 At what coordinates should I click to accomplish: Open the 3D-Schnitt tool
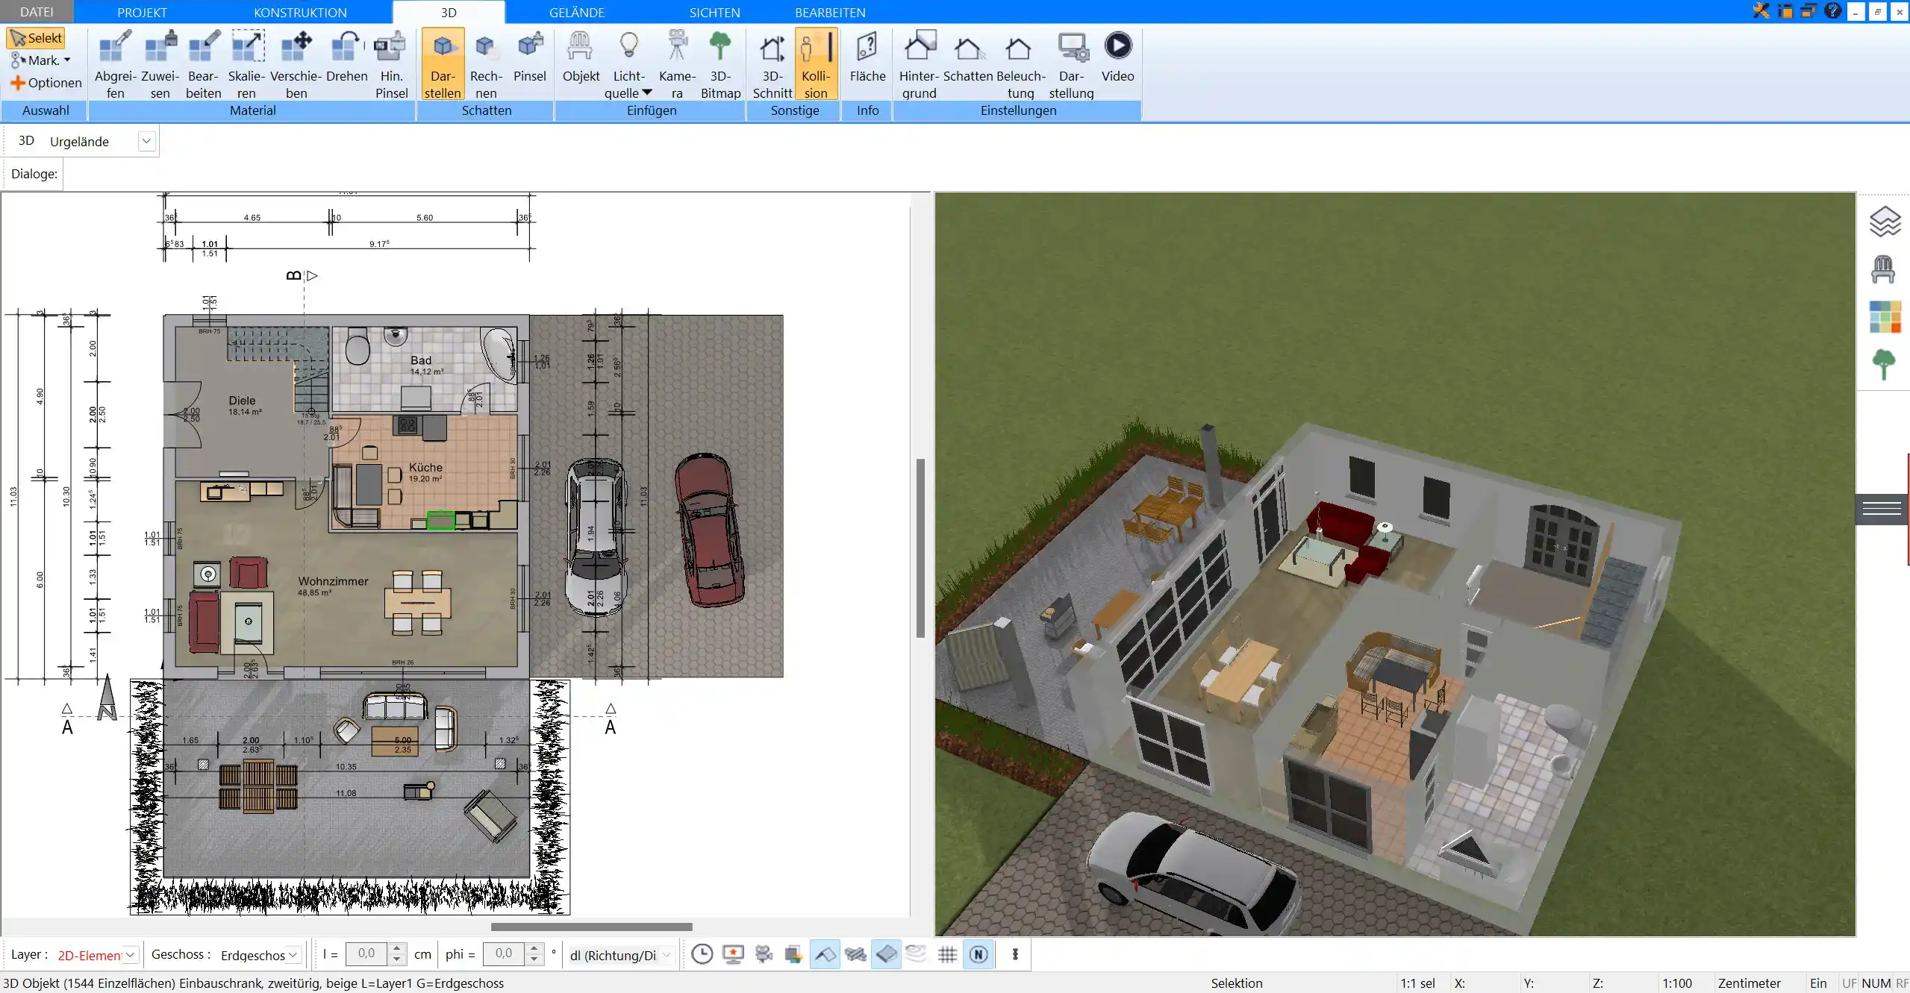click(x=772, y=65)
